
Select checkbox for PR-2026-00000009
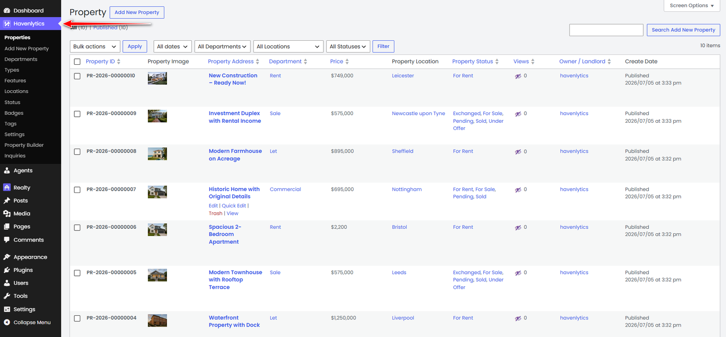coord(77,114)
